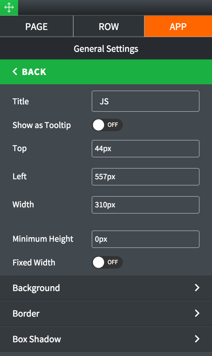
Task: Switch to the PAGE tab
Action: pos(36,27)
